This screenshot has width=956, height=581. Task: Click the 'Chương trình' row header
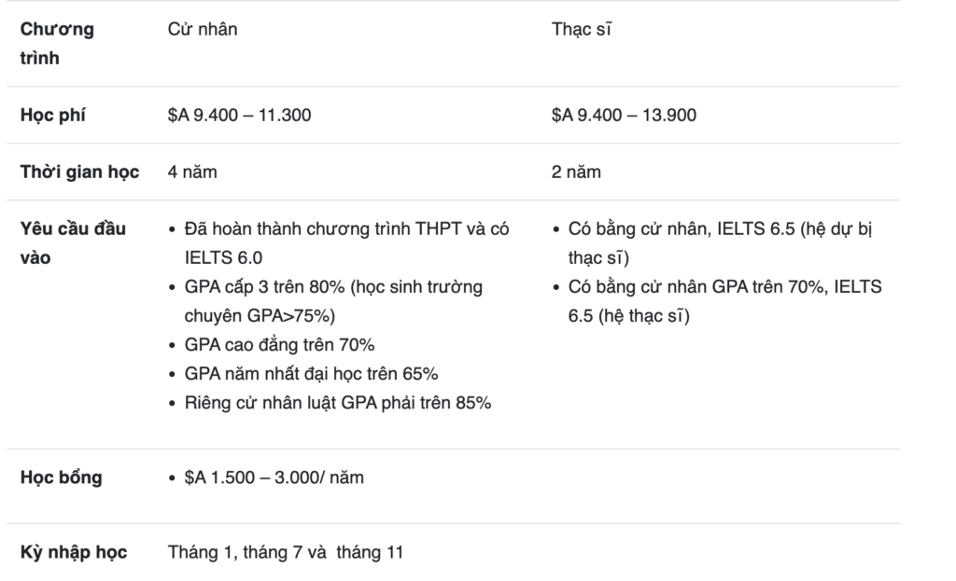point(58,43)
